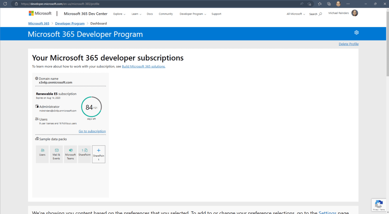Add the SharePoint pack with plus icon
Image resolution: width=389 pixels, height=214 pixels.
pos(99,154)
